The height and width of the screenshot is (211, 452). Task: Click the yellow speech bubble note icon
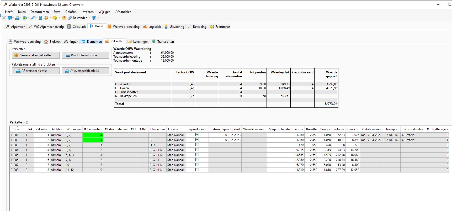(x=55, y=18)
